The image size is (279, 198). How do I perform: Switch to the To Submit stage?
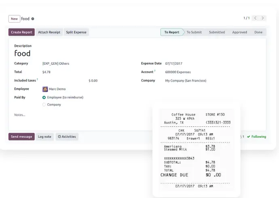click(194, 32)
